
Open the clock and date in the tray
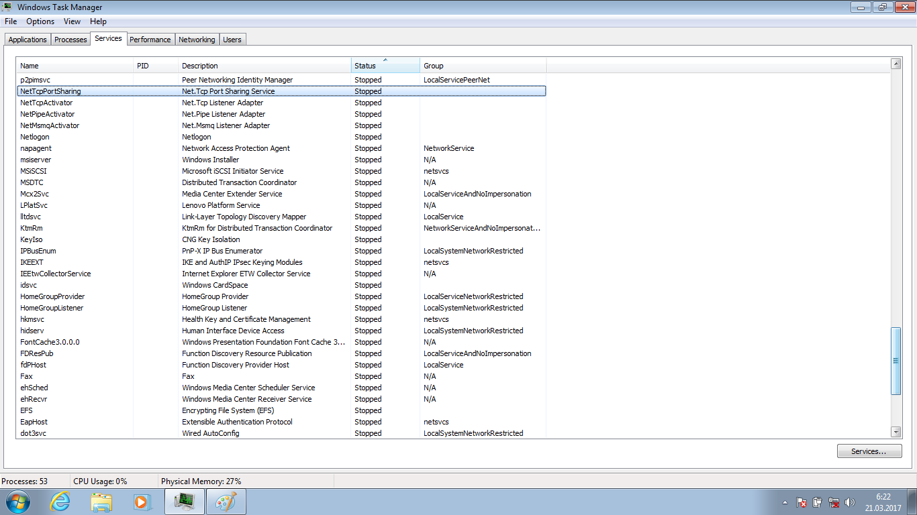tap(883, 502)
